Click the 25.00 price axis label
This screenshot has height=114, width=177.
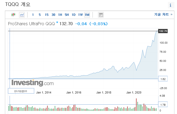(163, 70)
